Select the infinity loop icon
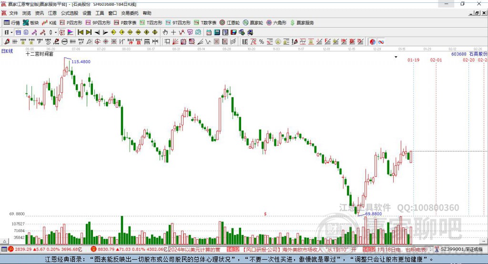Screen dimensions: 488x264 (x=381, y=42)
